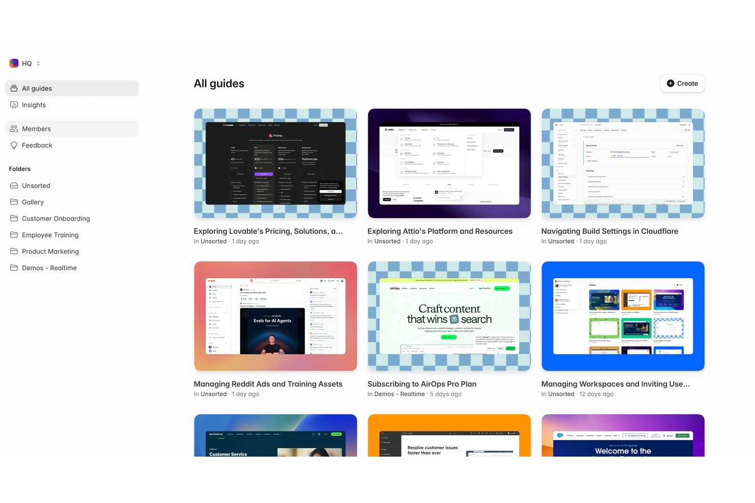Click the Create button

click(x=682, y=83)
